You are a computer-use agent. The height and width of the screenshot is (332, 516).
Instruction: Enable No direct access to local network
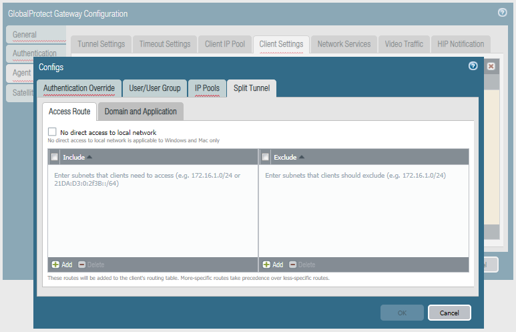52,132
